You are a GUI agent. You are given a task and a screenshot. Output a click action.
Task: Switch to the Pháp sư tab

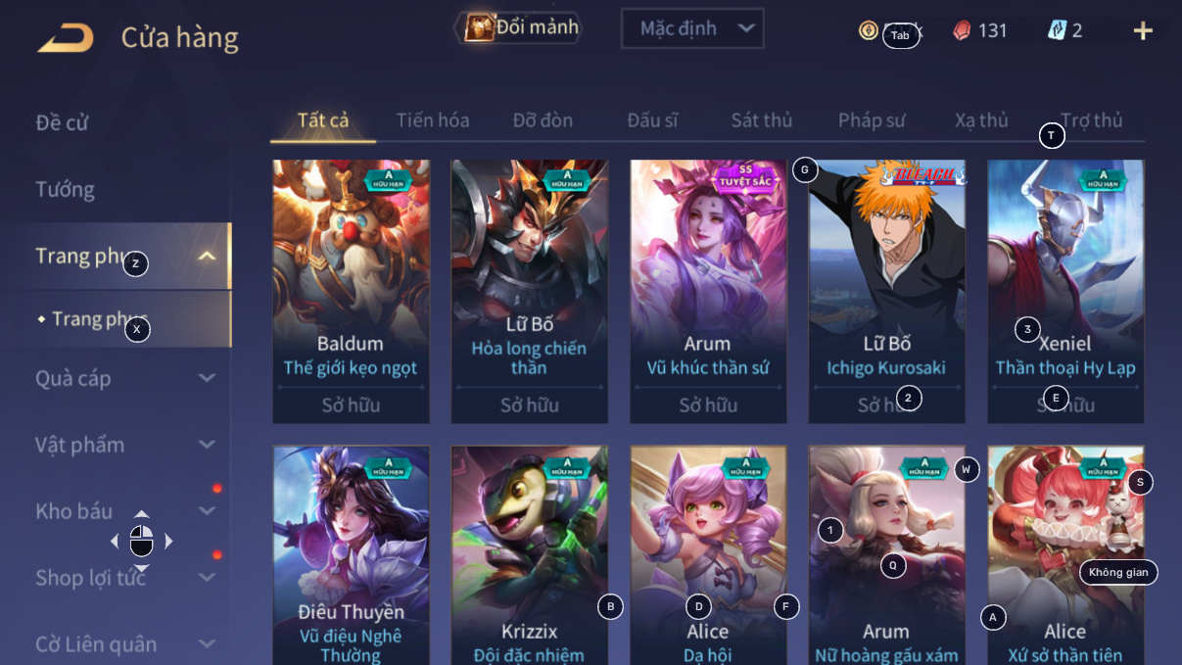pyautogui.click(x=872, y=120)
